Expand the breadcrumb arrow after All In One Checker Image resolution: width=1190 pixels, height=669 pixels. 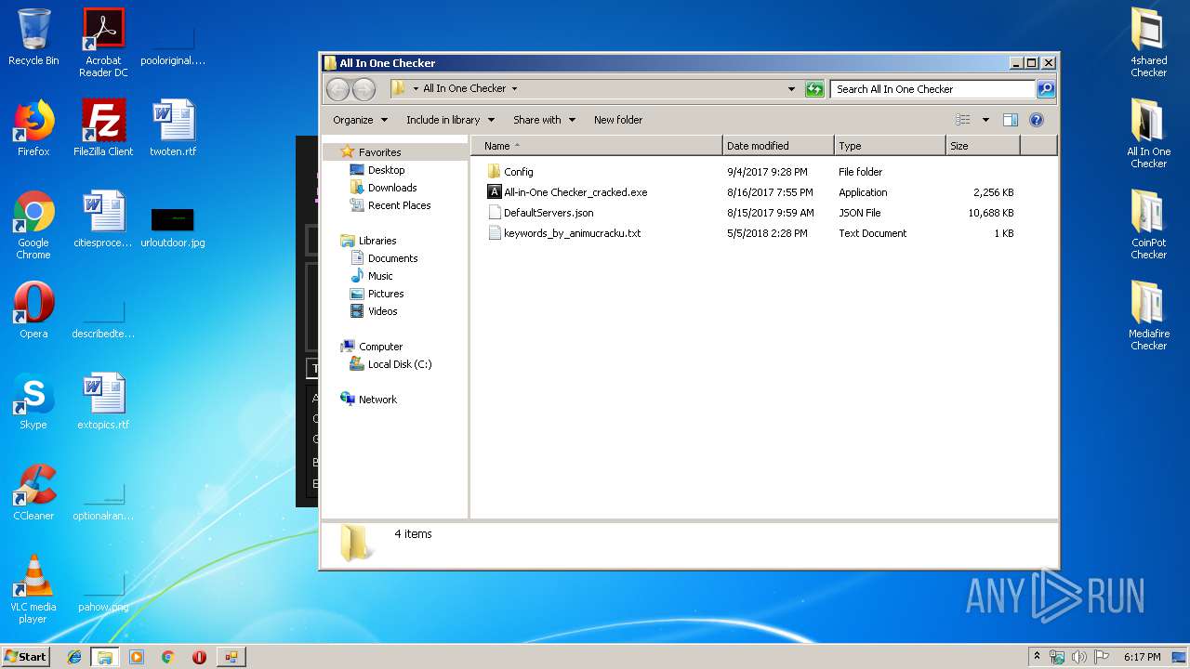pyautogui.click(x=514, y=89)
